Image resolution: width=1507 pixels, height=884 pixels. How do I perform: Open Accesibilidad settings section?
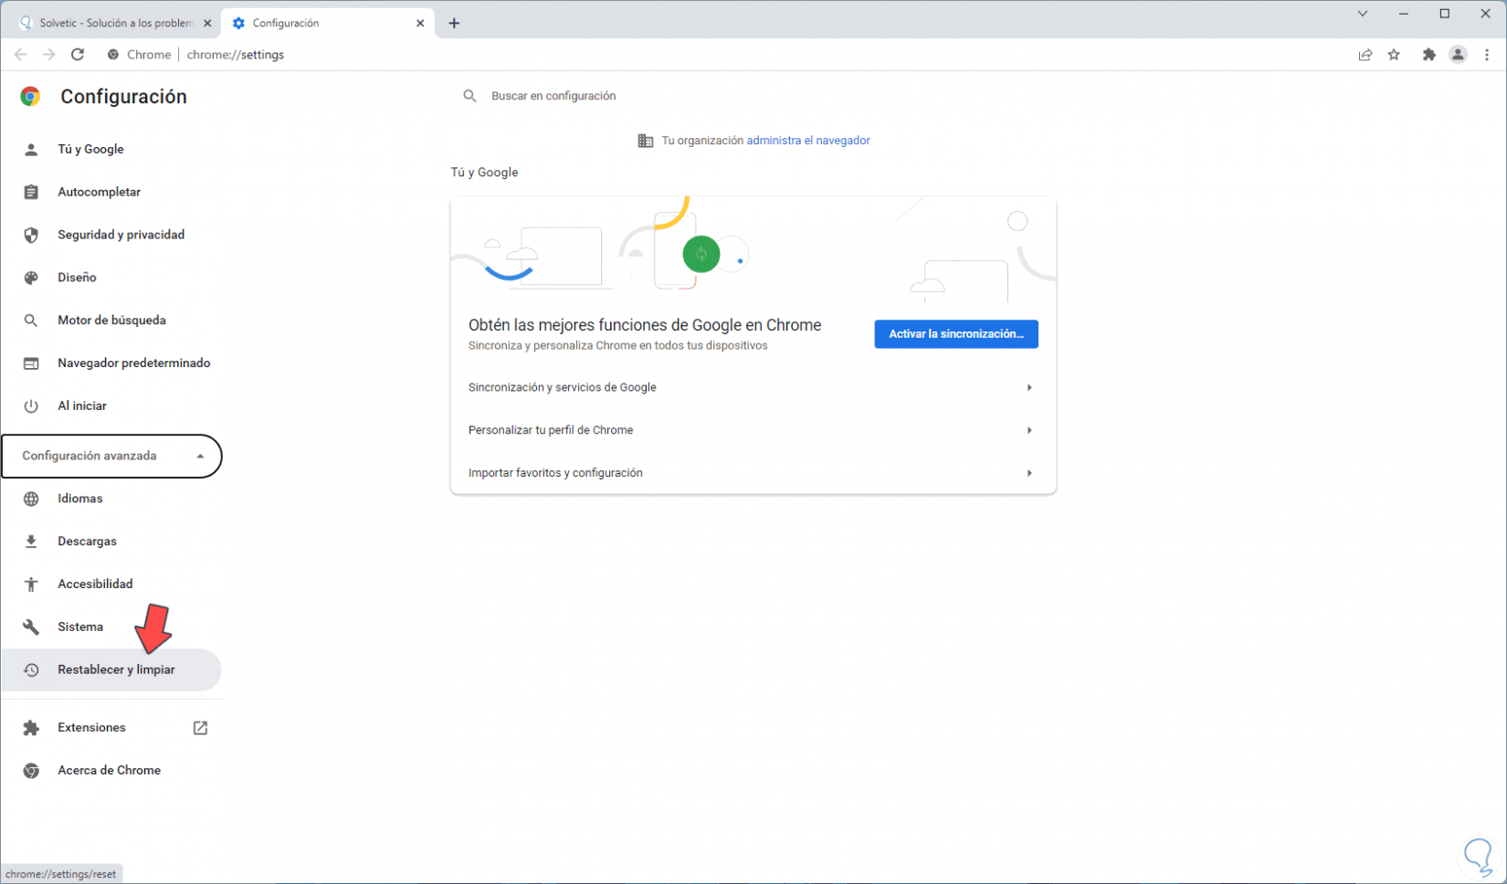[111, 584]
